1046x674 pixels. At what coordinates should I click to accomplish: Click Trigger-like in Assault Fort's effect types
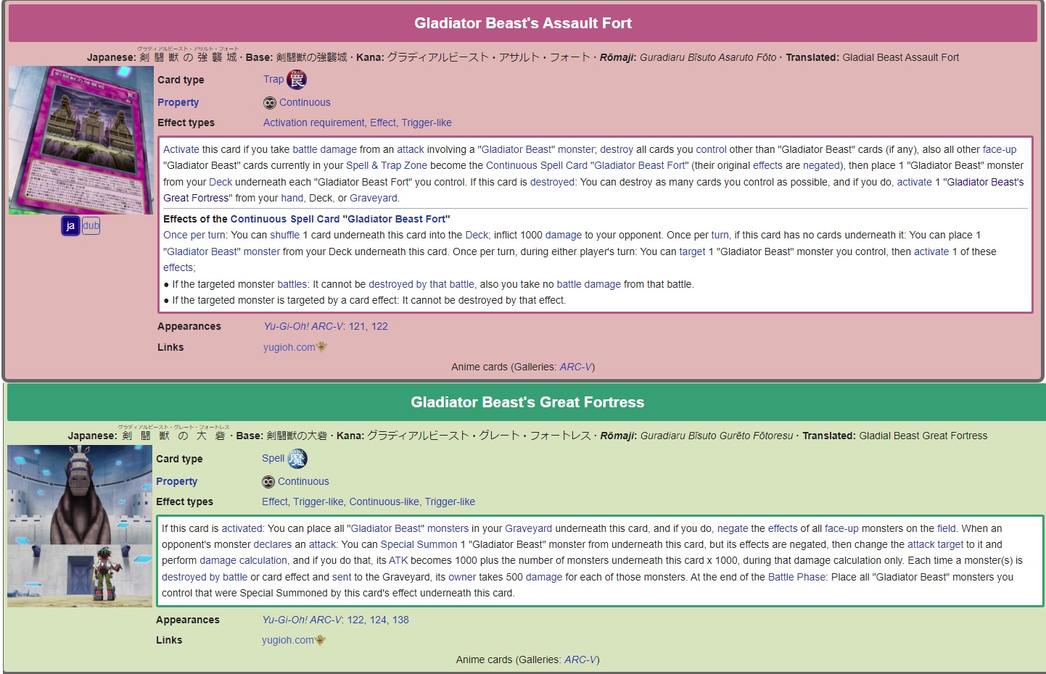click(427, 123)
